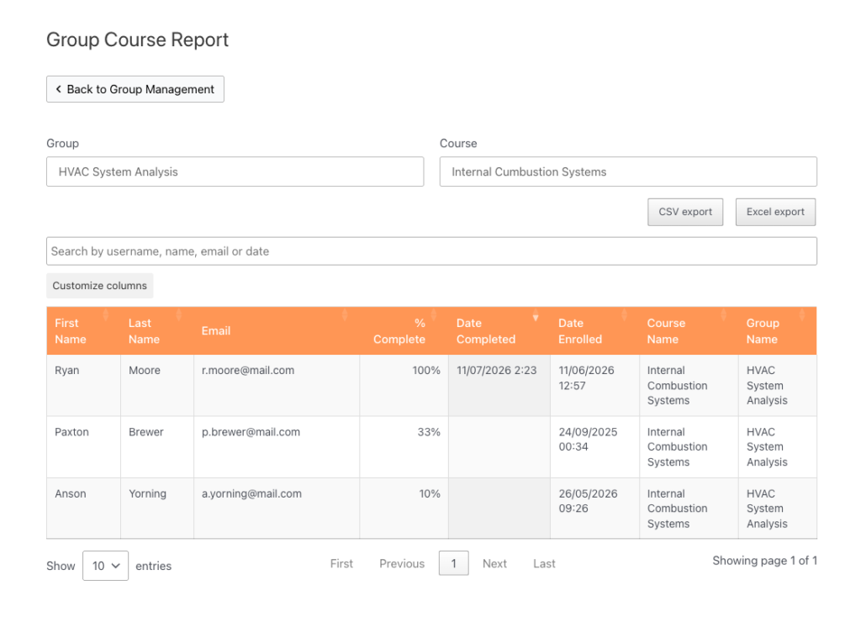Click the enrollment date 11/06/2026 12:57
This screenshot has width=866, height=617.
point(586,377)
